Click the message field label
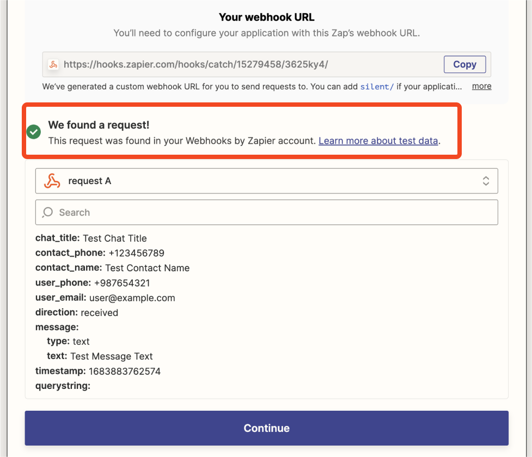The image size is (532, 457). 57,327
